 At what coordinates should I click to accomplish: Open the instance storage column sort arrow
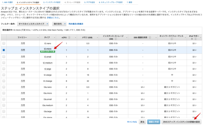pos(127,38)
